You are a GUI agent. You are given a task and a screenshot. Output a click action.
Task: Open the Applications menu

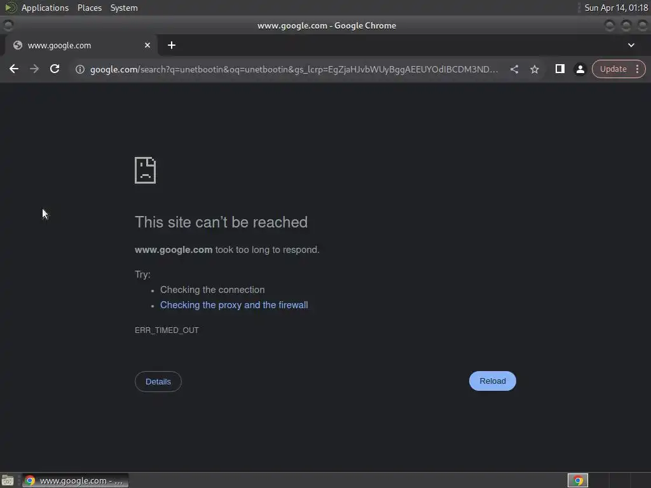coord(45,8)
